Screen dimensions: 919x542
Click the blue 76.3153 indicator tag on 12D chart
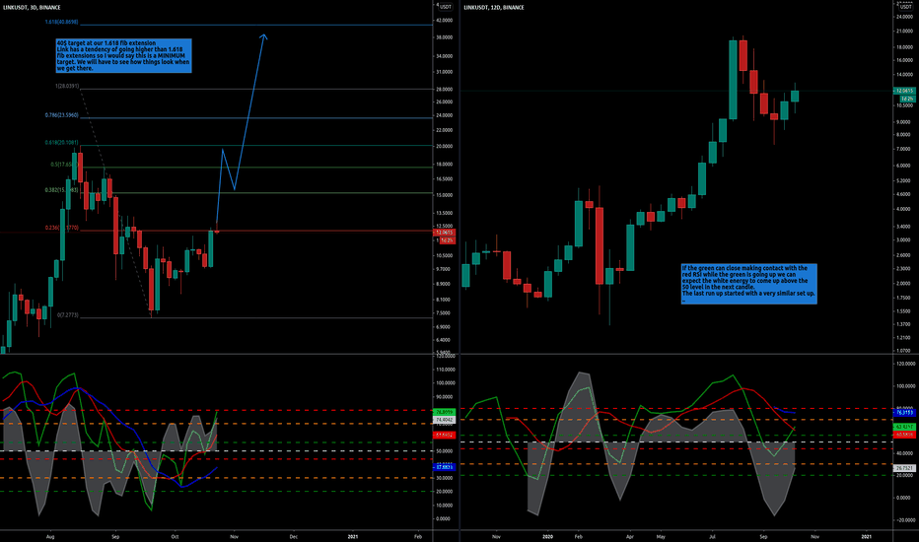click(904, 413)
